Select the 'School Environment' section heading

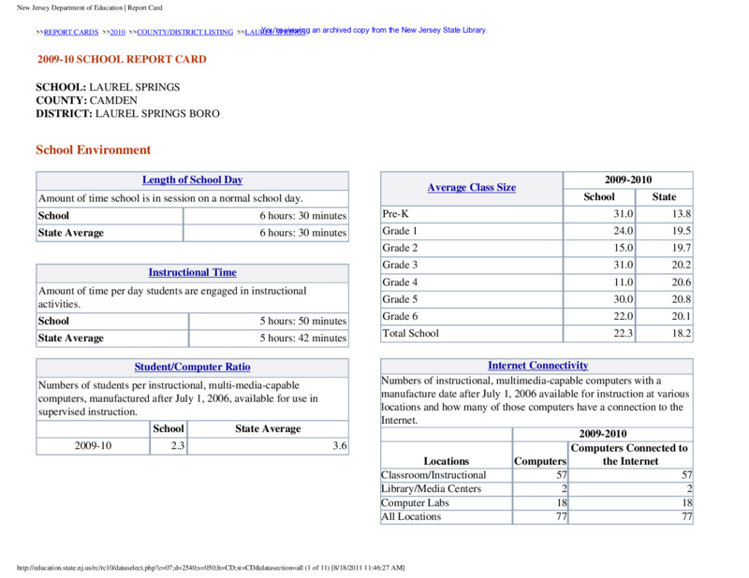(93, 150)
